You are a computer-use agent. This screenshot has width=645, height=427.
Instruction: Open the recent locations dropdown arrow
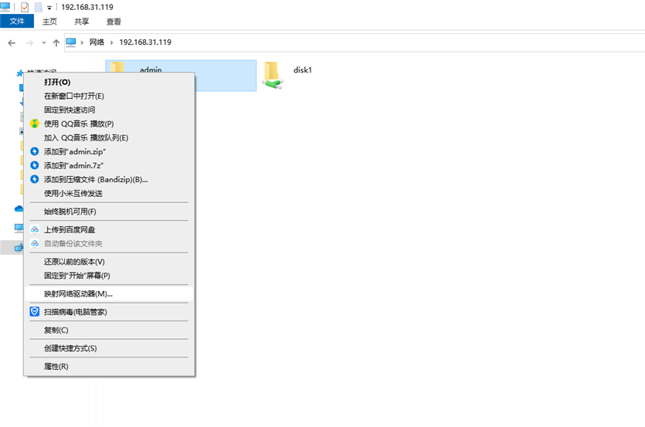(x=44, y=42)
